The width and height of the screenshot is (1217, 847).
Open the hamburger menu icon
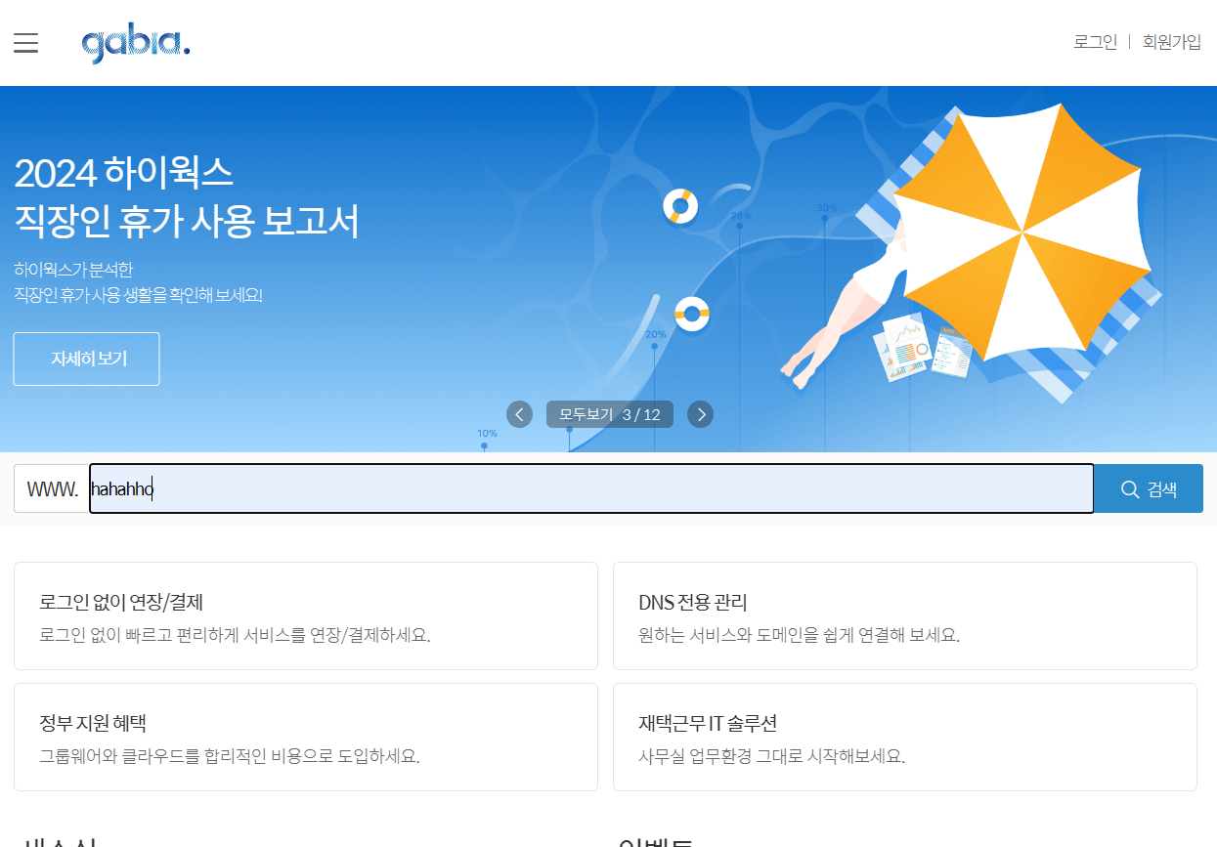25,43
